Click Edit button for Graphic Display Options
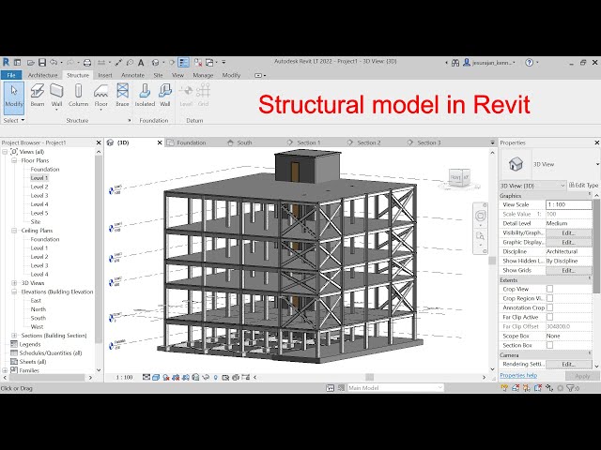This screenshot has height=450, width=601. click(x=568, y=242)
